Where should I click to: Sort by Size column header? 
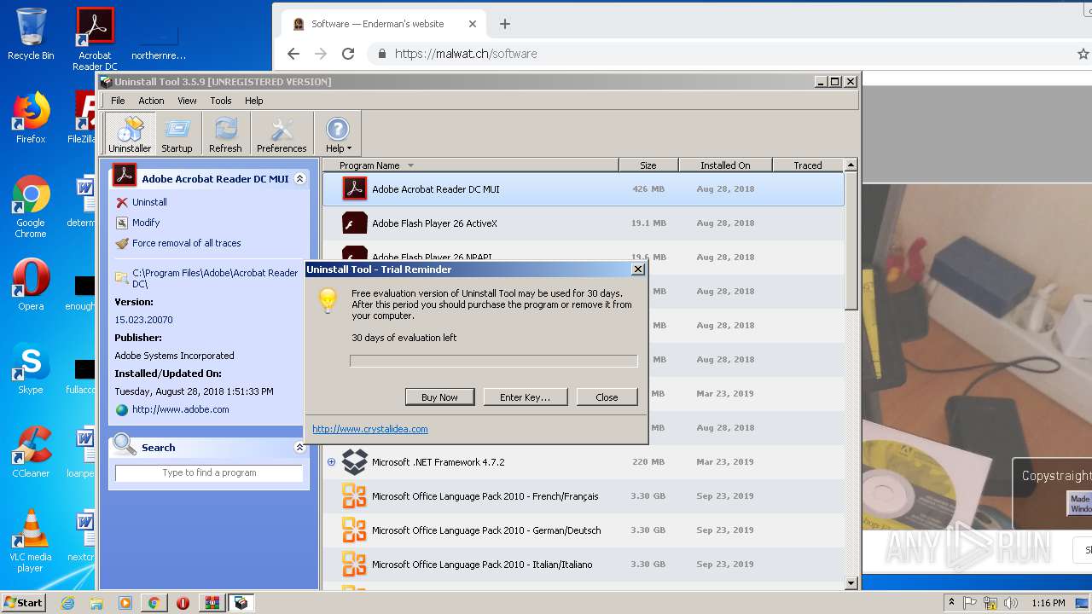click(x=648, y=165)
